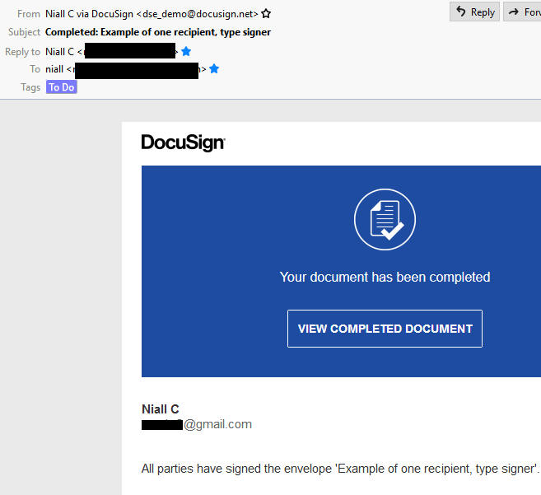This screenshot has height=495, width=541.
Task: Click the Forward button
Action: pos(522,12)
